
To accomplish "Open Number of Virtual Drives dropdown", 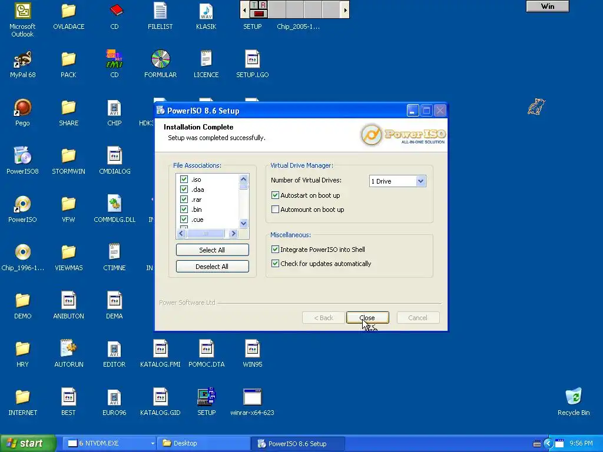I will (420, 181).
